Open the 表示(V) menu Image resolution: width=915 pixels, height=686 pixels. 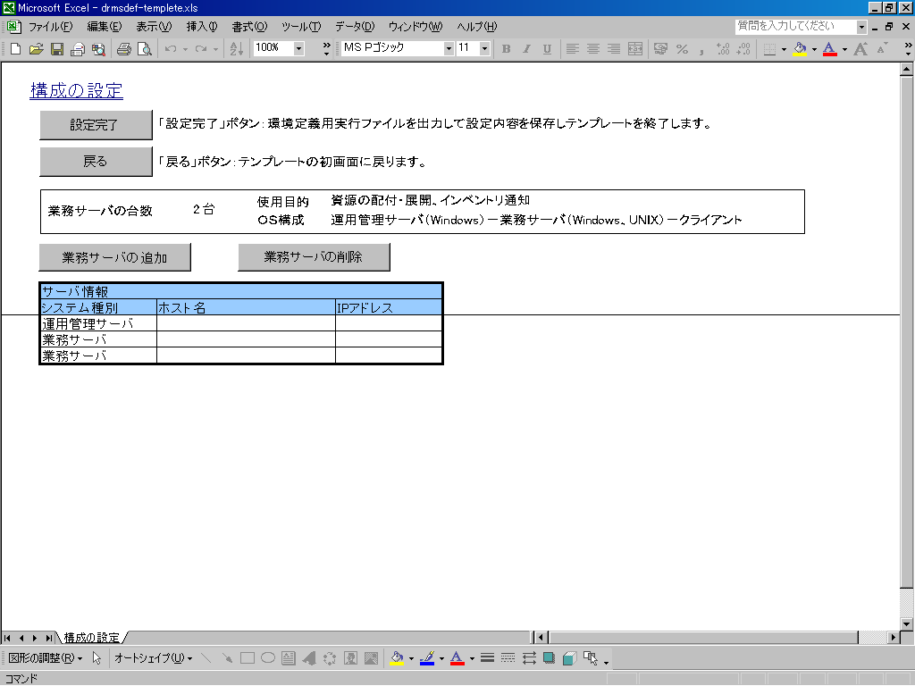click(154, 27)
